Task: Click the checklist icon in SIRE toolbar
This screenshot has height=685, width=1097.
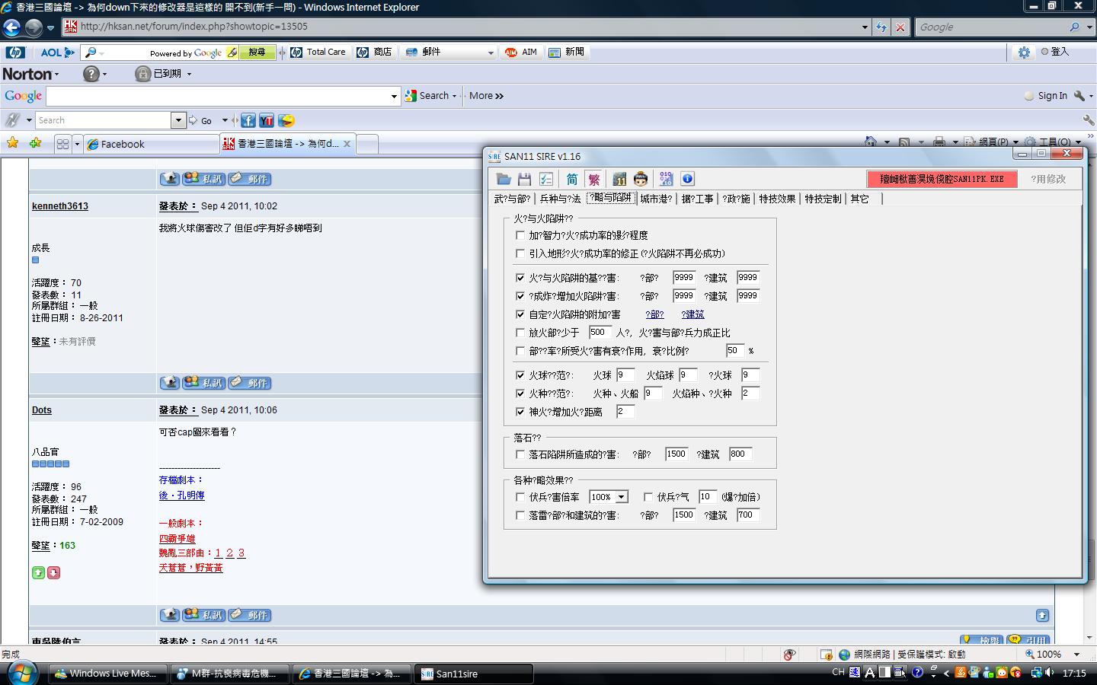Action: pos(546,179)
